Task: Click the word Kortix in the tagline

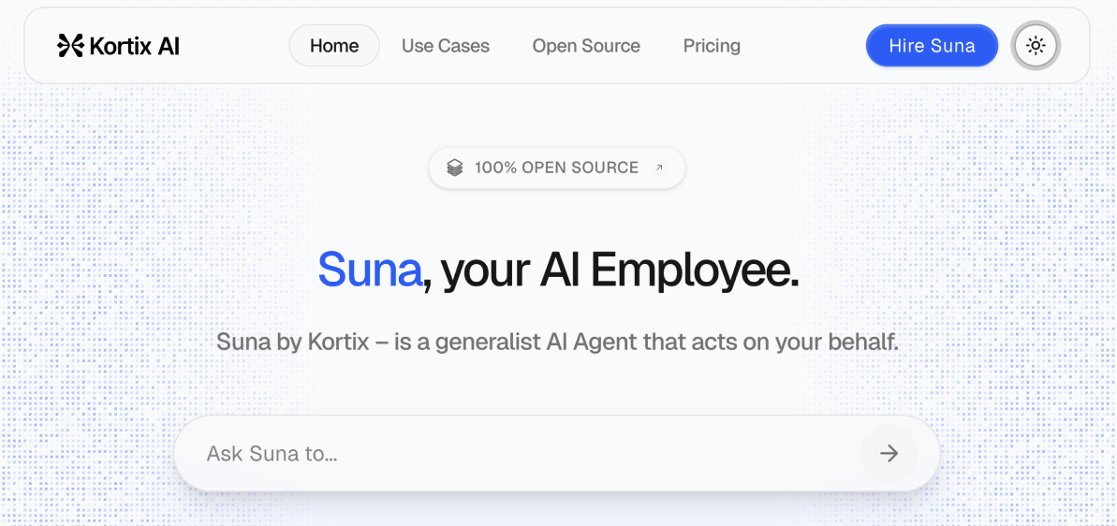Action: pyautogui.click(x=338, y=342)
